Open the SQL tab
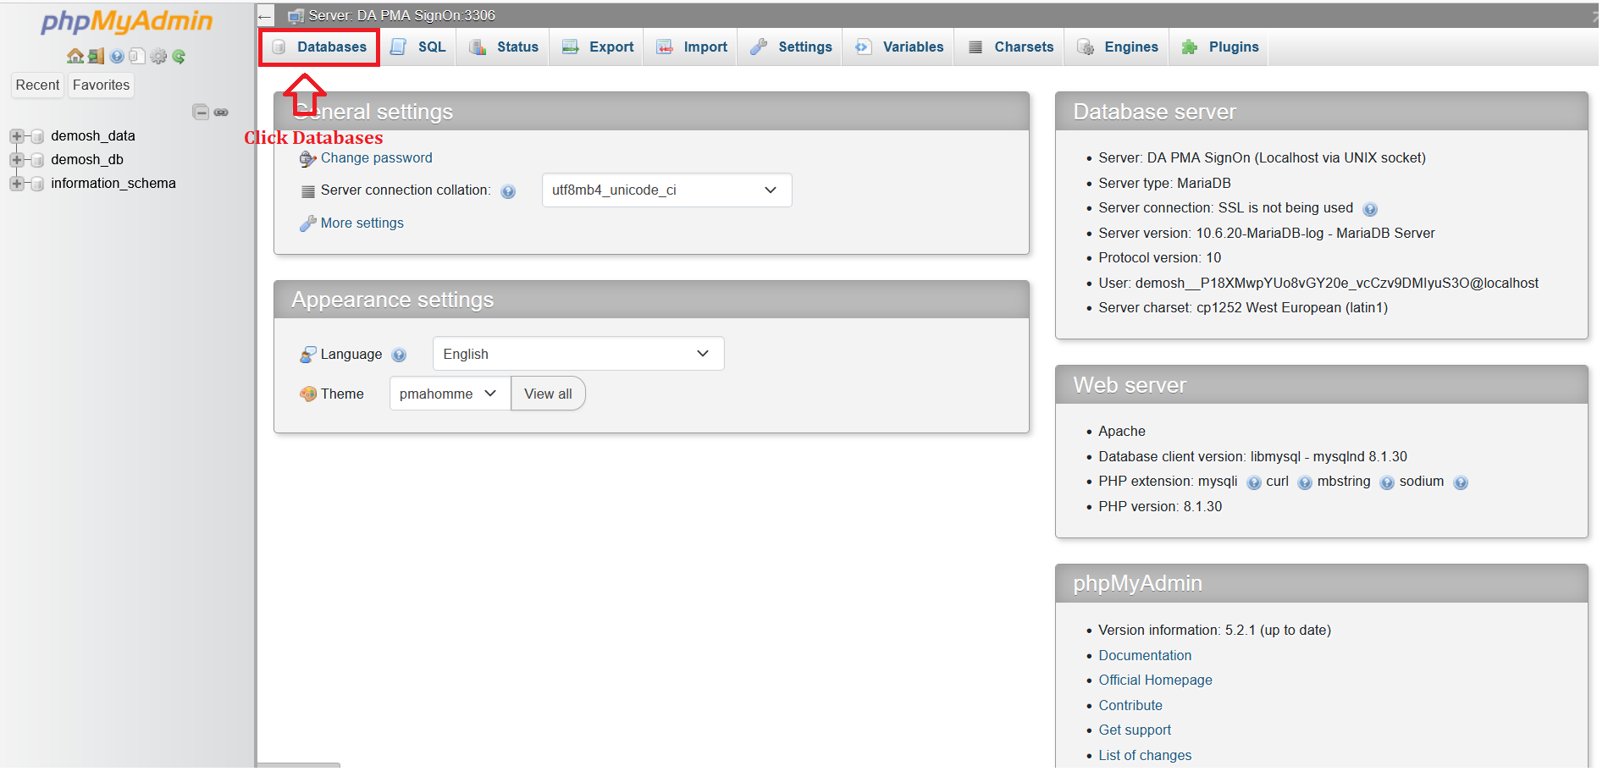 417,47
